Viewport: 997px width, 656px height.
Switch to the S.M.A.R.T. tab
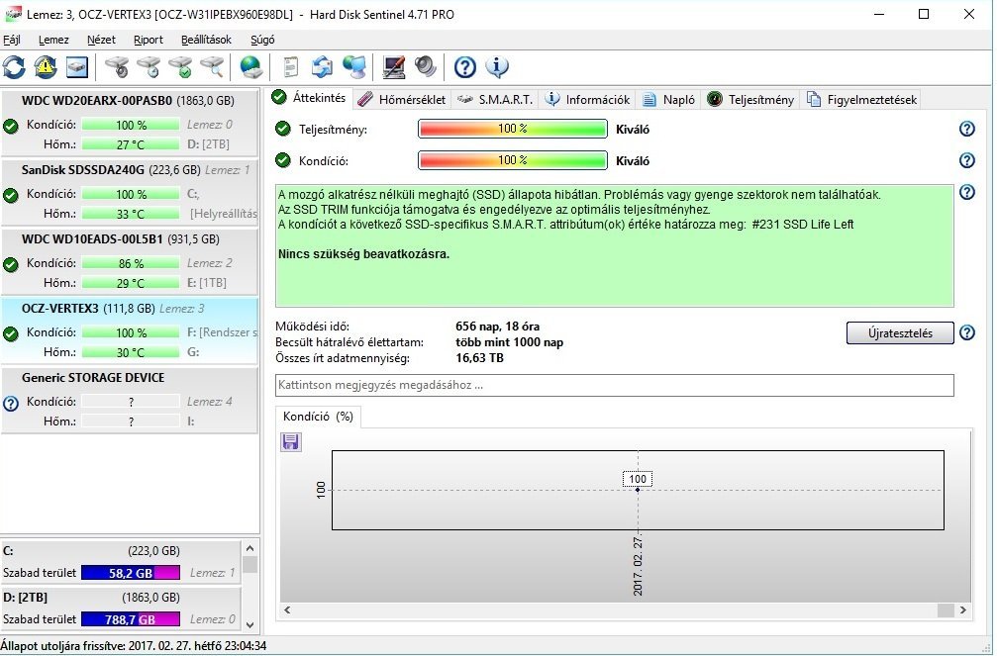(495, 100)
